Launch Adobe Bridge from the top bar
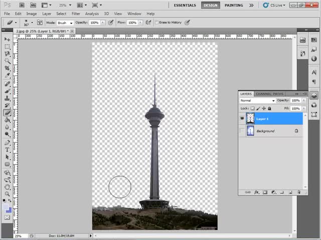The image size is (321, 240). [22, 5]
